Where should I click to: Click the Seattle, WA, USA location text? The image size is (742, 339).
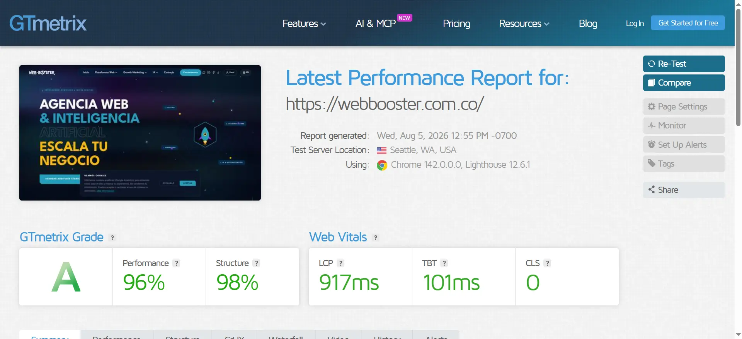click(x=423, y=150)
